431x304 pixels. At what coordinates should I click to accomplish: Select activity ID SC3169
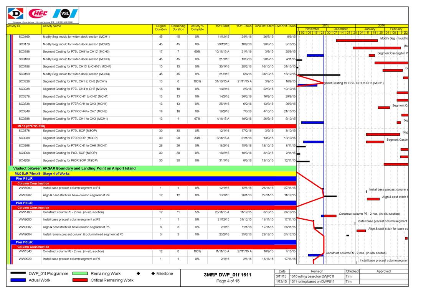pos(24,36)
